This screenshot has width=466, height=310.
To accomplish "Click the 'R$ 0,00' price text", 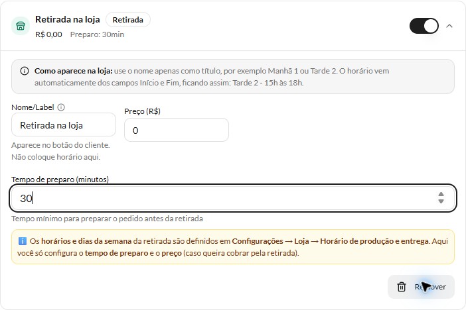I will click(48, 34).
